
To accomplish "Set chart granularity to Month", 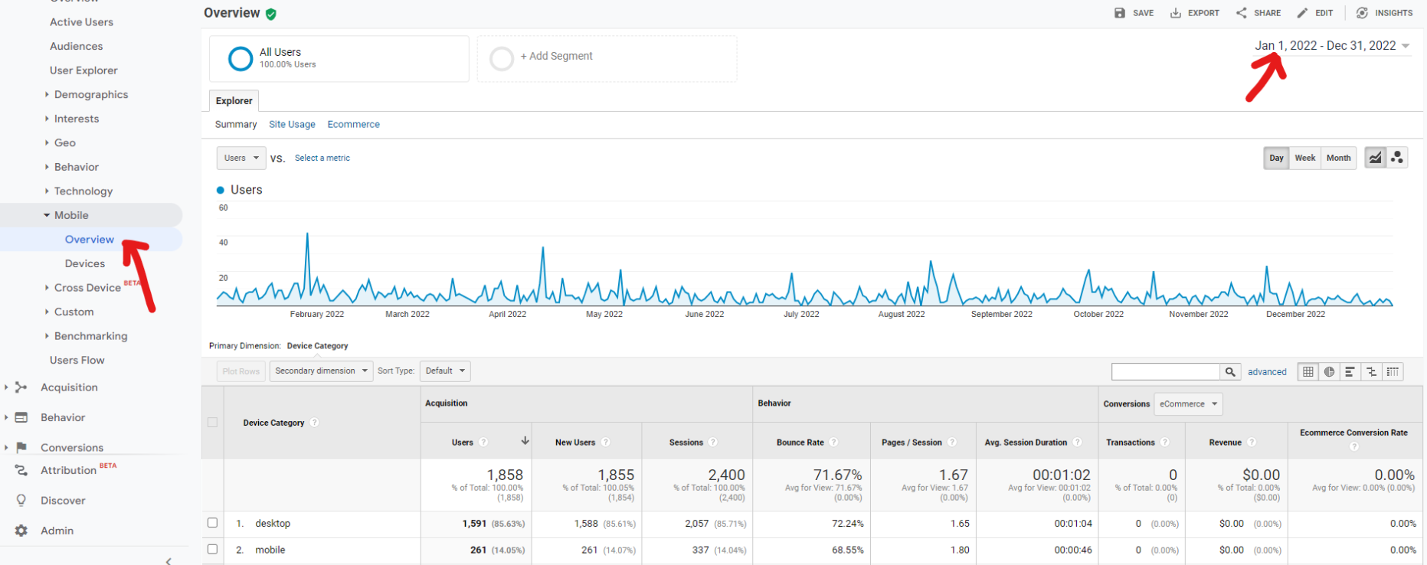I will [1338, 158].
